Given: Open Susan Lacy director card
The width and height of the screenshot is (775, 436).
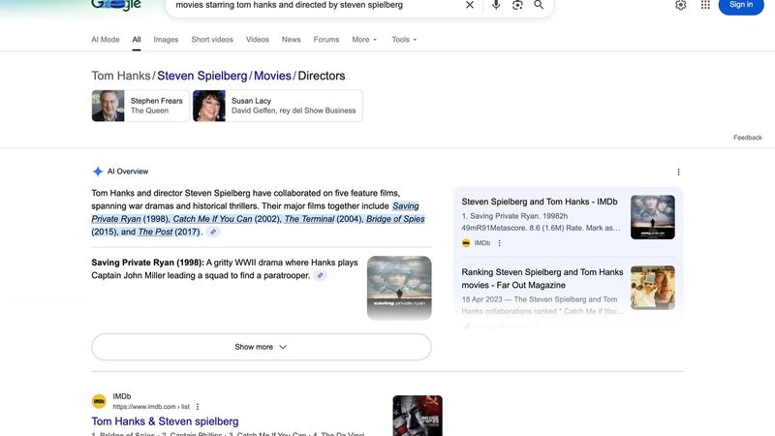Looking at the screenshot, I should click(277, 106).
